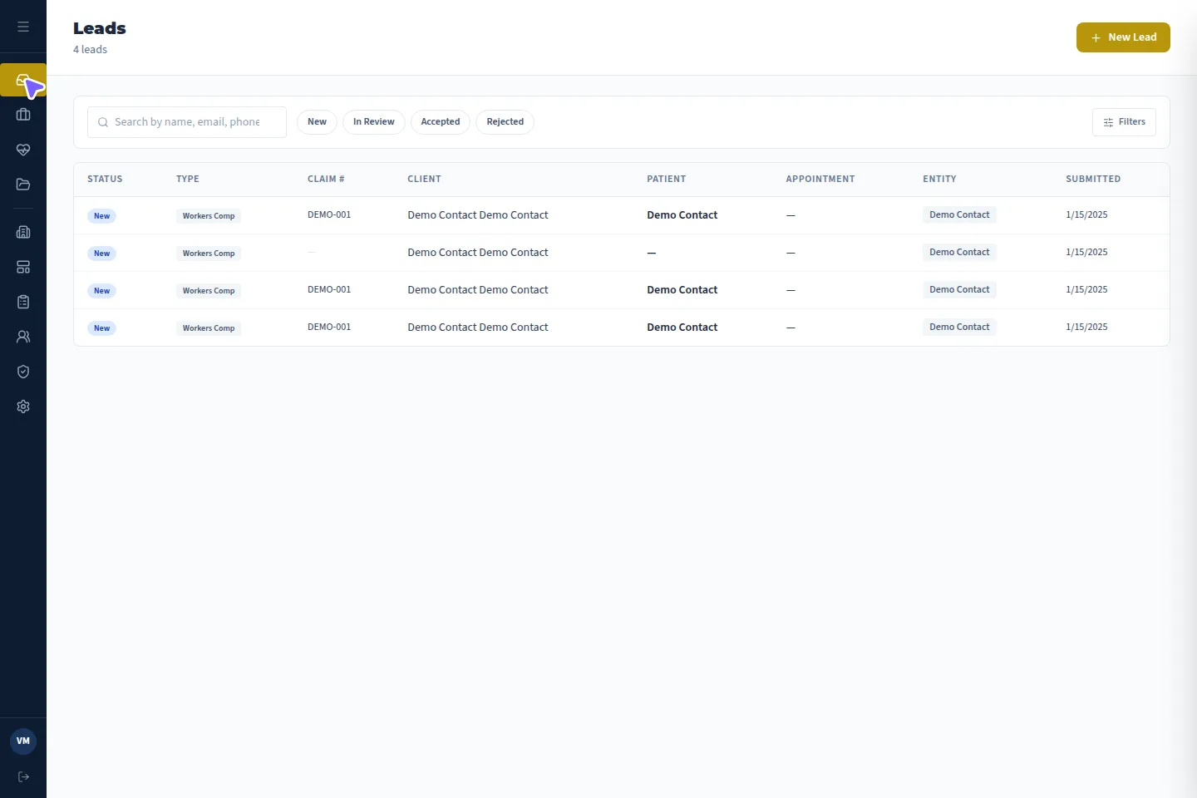Click the logout icon at sidebar bottom
This screenshot has height=798, width=1197.
[23, 777]
